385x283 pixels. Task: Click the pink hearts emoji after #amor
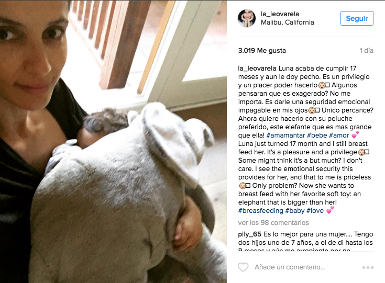coord(355,134)
